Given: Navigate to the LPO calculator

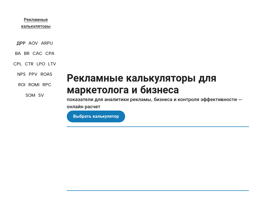Looking at the screenshot, I should 41,64.
